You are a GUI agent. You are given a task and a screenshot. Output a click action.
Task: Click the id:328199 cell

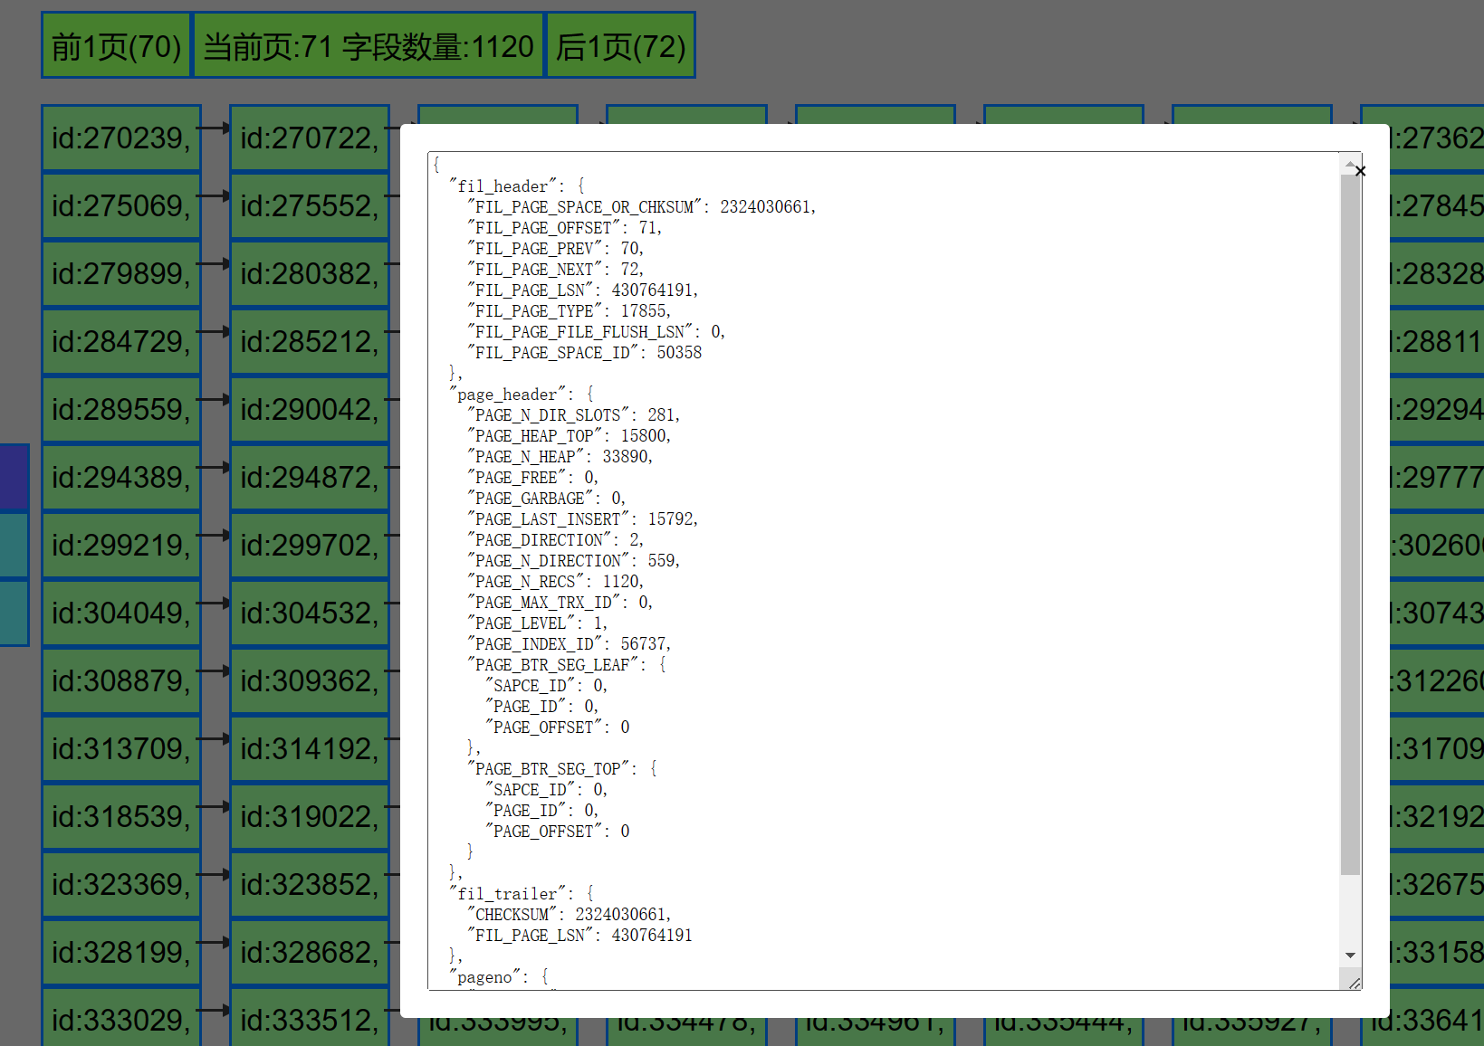click(x=121, y=952)
